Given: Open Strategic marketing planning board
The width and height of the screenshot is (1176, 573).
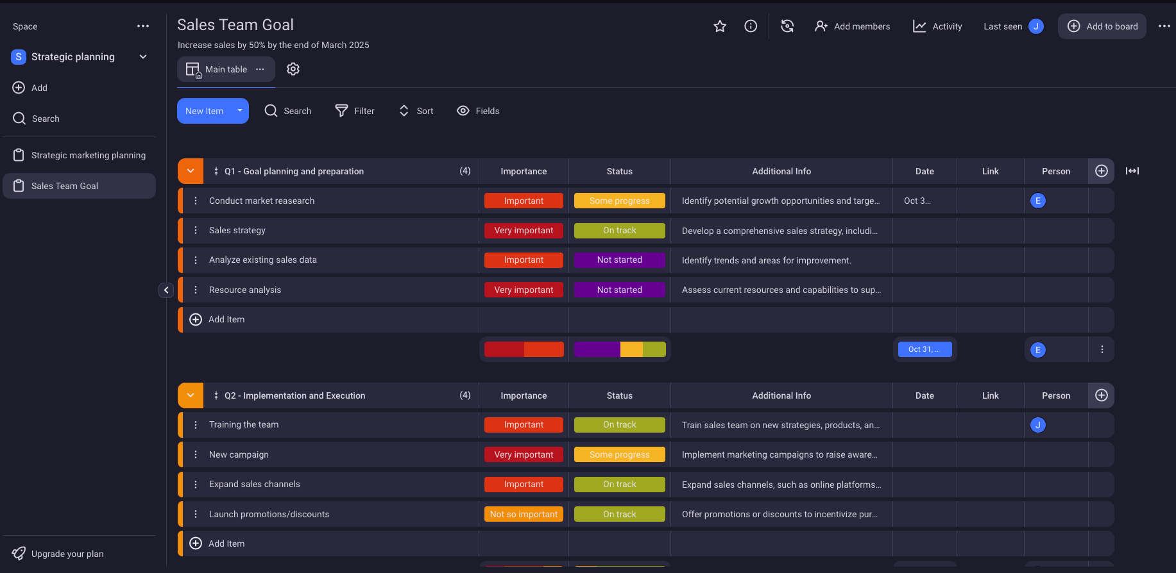Looking at the screenshot, I should pyautogui.click(x=88, y=155).
